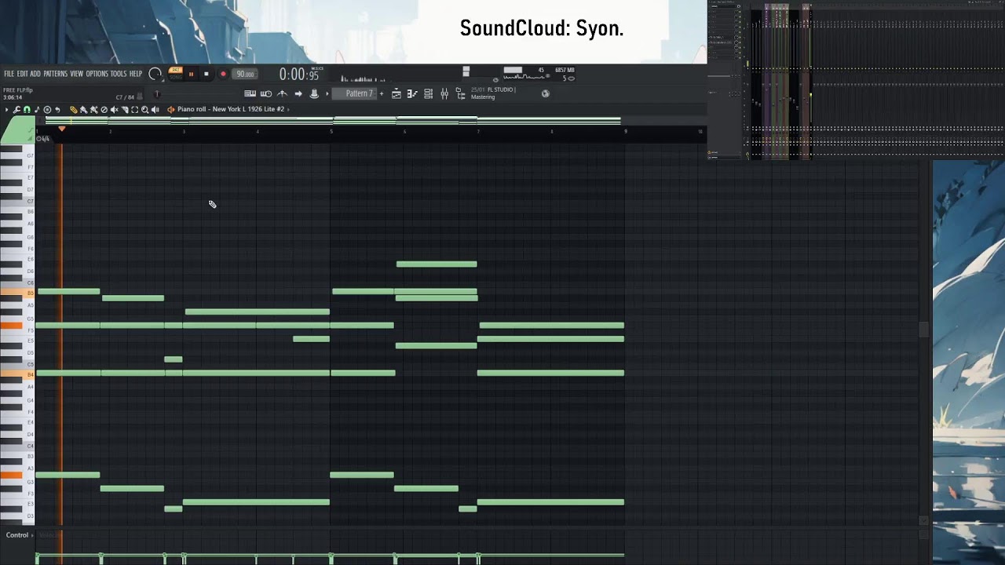Stop playback with the stop button
The image size is (1005, 565).
tap(206, 74)
